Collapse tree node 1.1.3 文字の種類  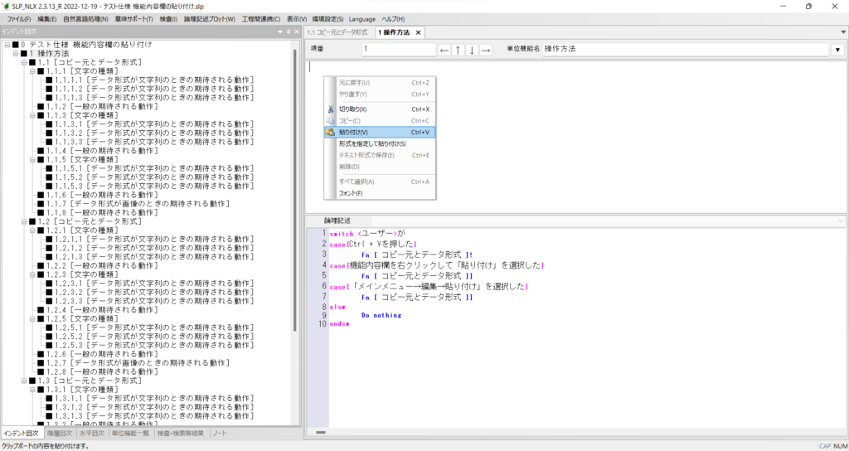coord(33,115)
